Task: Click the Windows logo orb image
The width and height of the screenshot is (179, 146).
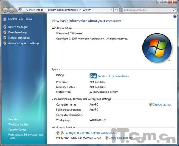Action: [x=157, y=48]
